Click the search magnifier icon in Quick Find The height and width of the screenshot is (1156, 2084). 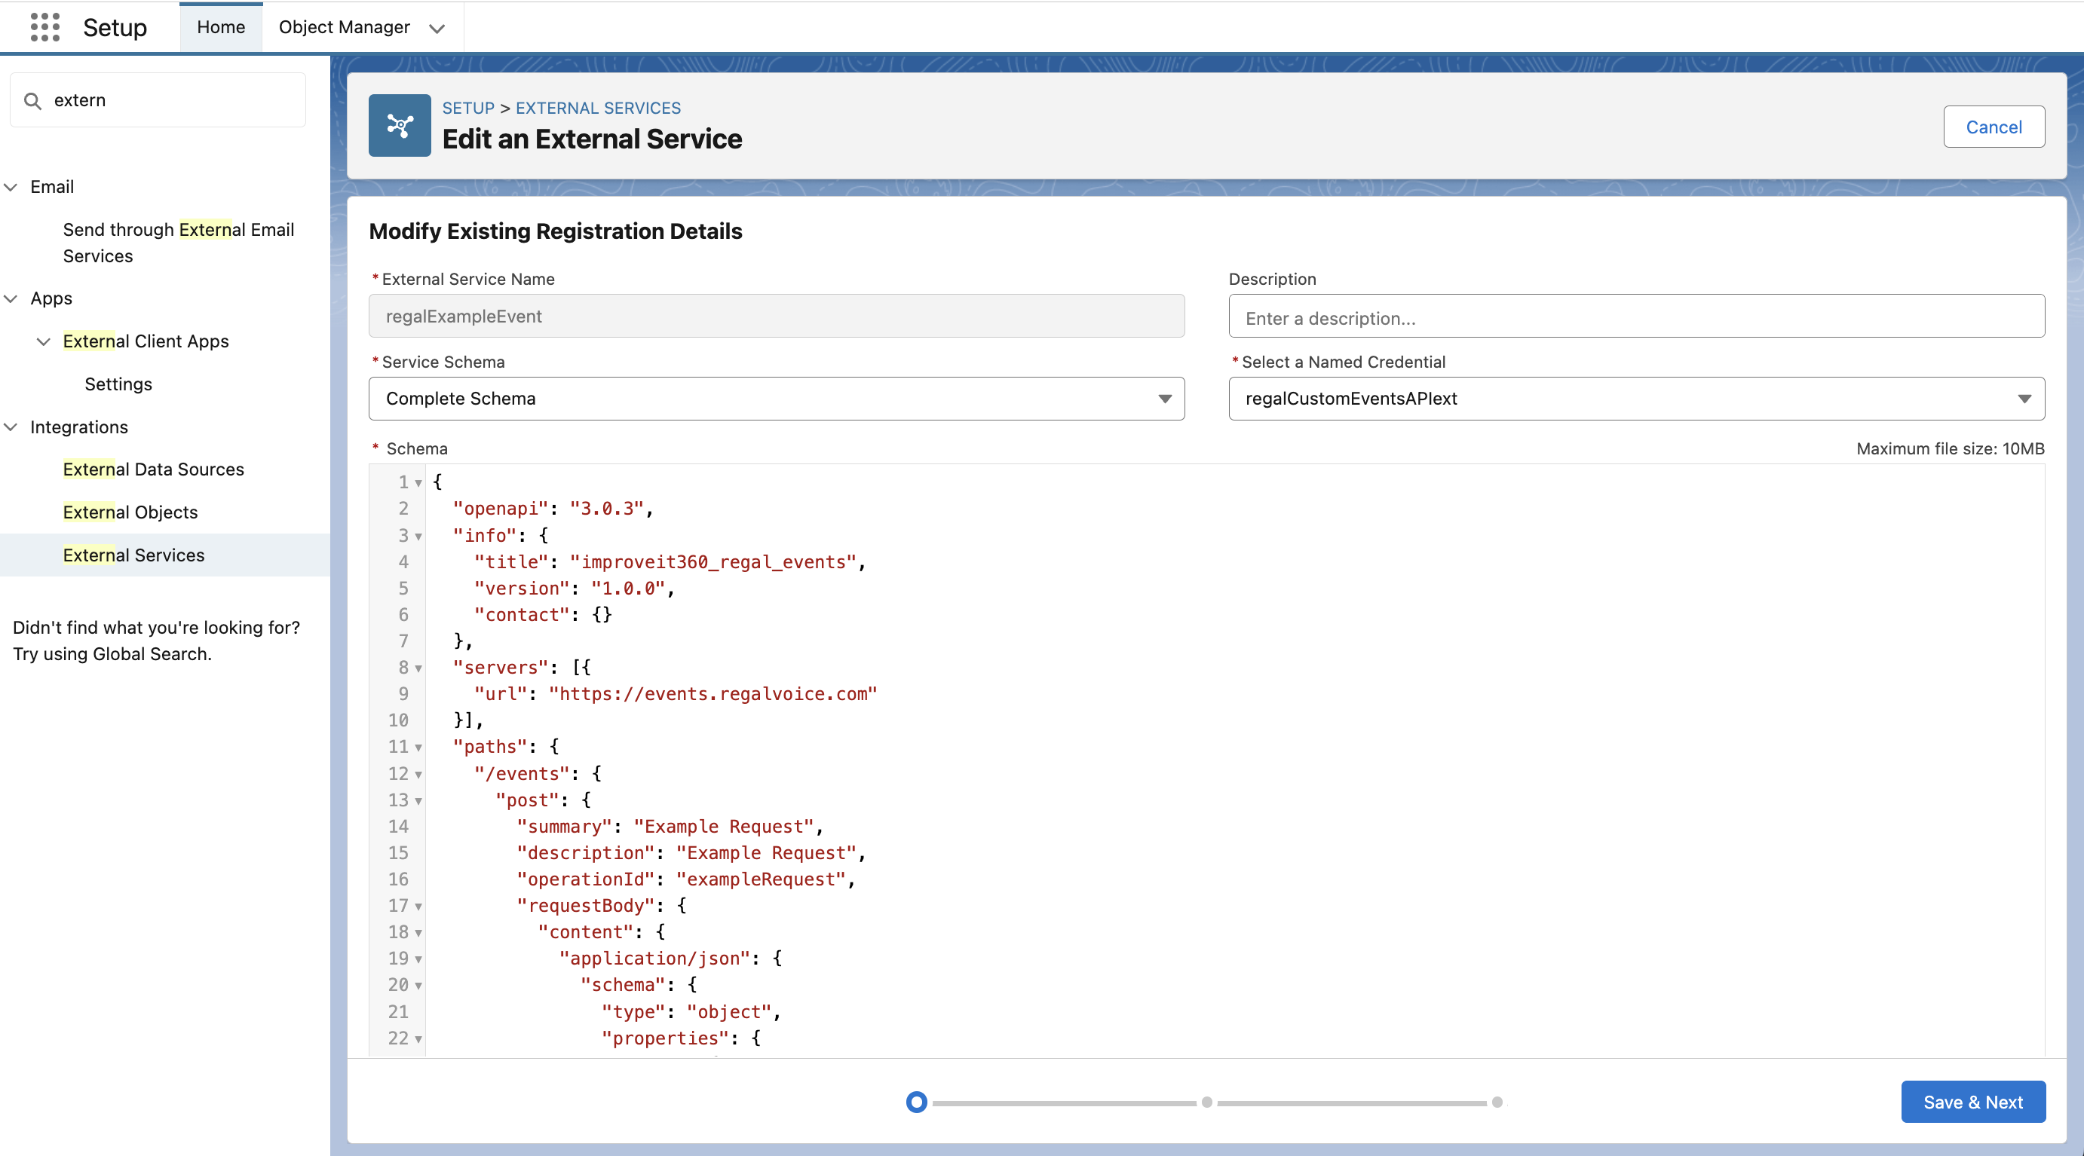tap(32, 100)
